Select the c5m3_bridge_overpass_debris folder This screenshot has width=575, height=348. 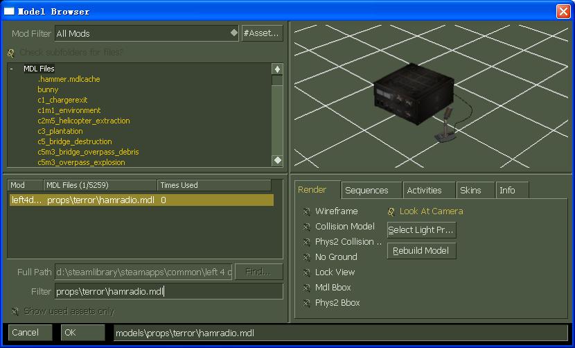(88, 152)
